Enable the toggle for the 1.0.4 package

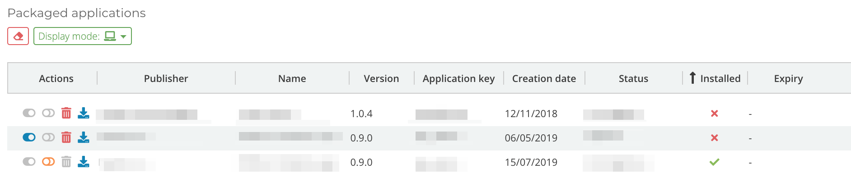point(29,113)
